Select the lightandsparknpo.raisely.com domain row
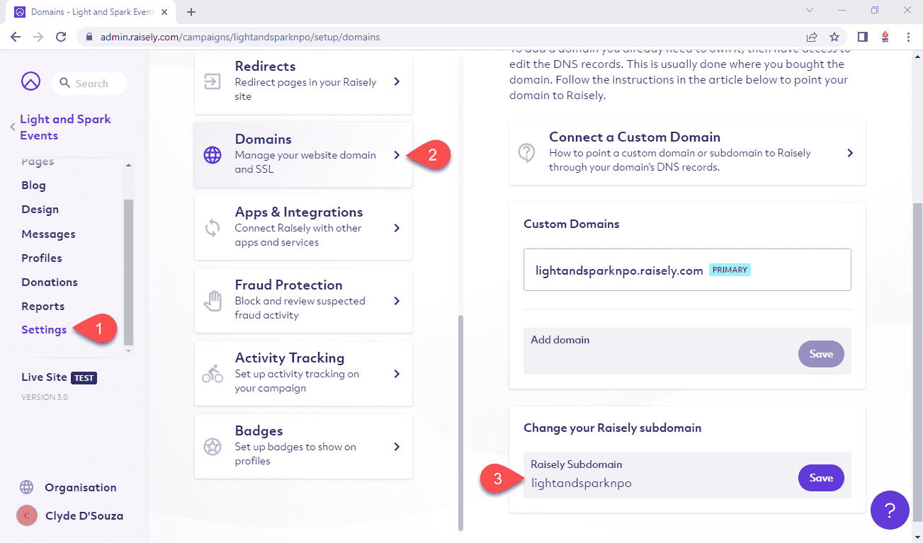 687,270
